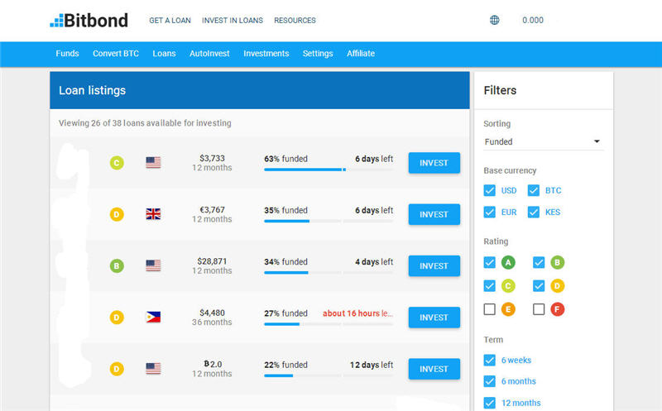Click the US flag on $3,733 loan
The image size is (662, 411).
coord(153,162)
